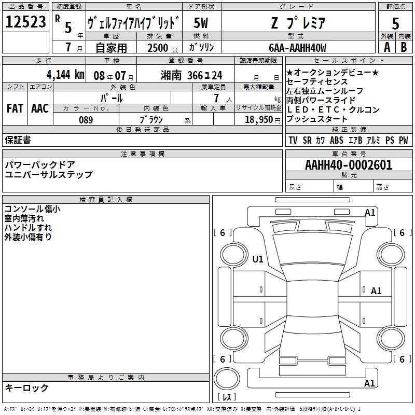Image resolution: width=415 pixels, height=415 pixels.
Task: Click note ユニバーサルステップ
Action: (49, 174)
